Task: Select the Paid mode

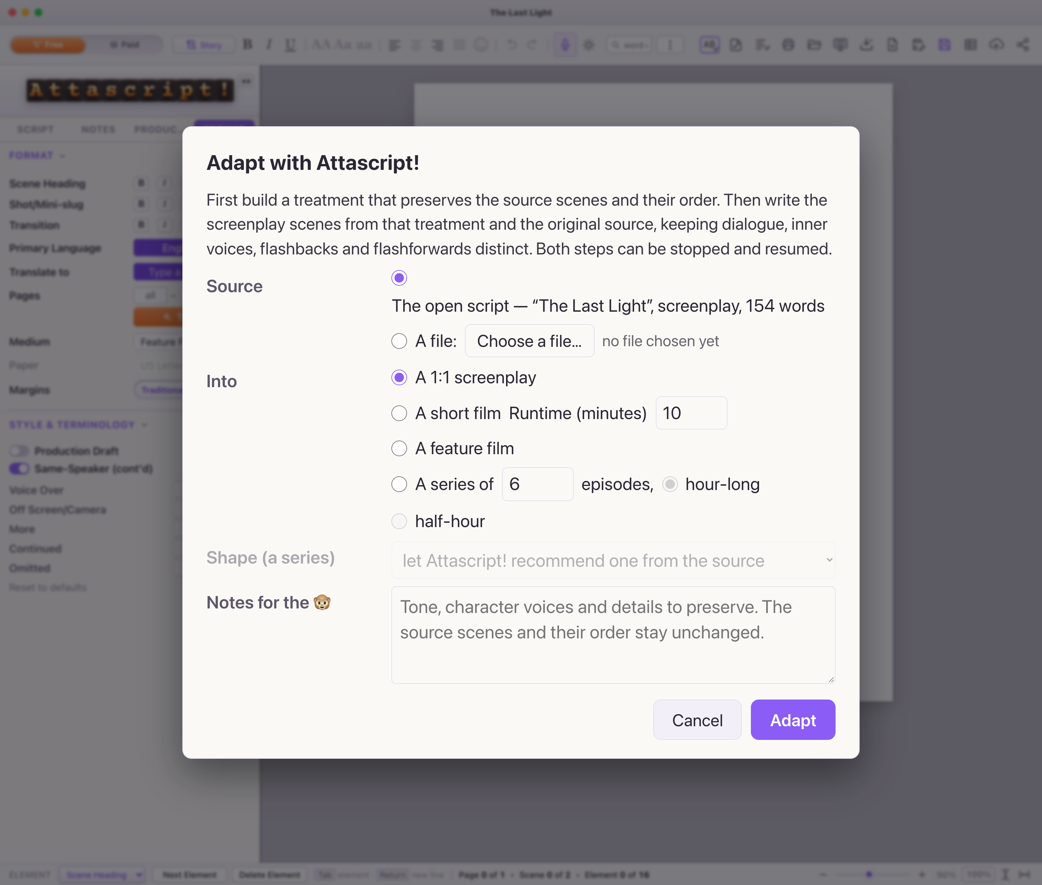Action: 124,45
